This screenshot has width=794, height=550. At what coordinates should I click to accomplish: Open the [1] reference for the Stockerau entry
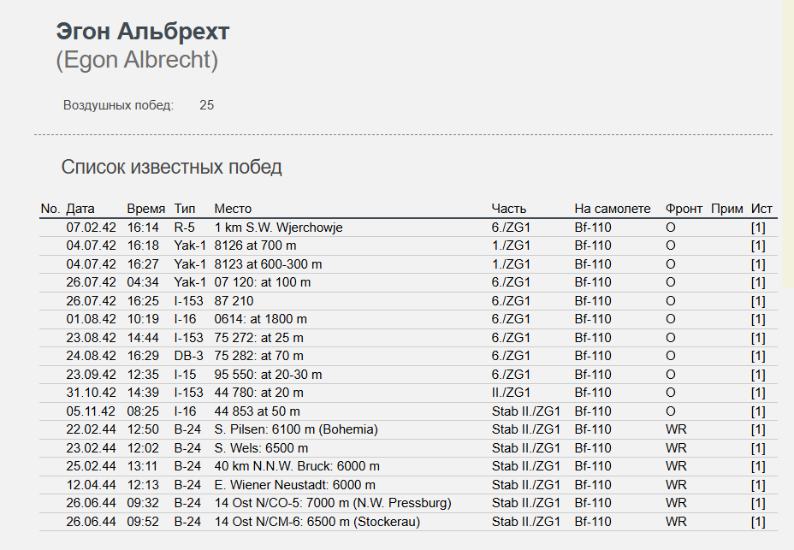pos(758,522)
